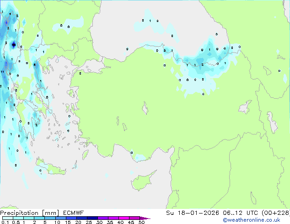The height and width of the screenshot is (224, 290).
Task: Click the 25 to 30 mm legend swatch
Action: pyautogui.click(x=92, y=218)
